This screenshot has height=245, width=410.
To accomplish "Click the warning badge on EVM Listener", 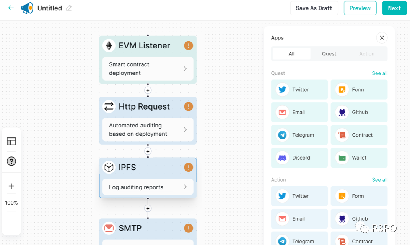I will coord(188,45).
